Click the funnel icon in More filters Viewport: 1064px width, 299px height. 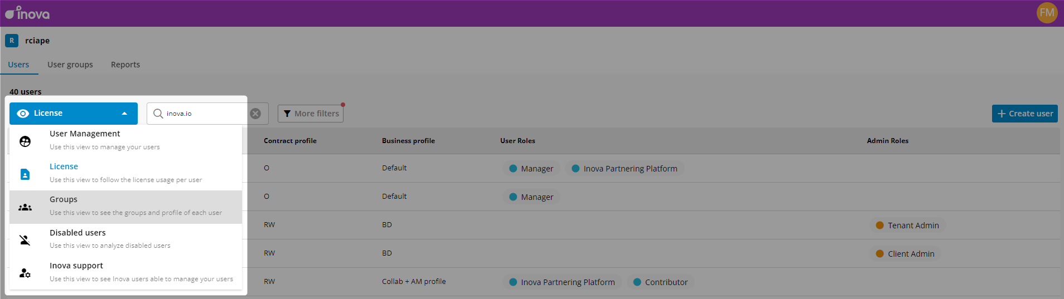[287, 114]
